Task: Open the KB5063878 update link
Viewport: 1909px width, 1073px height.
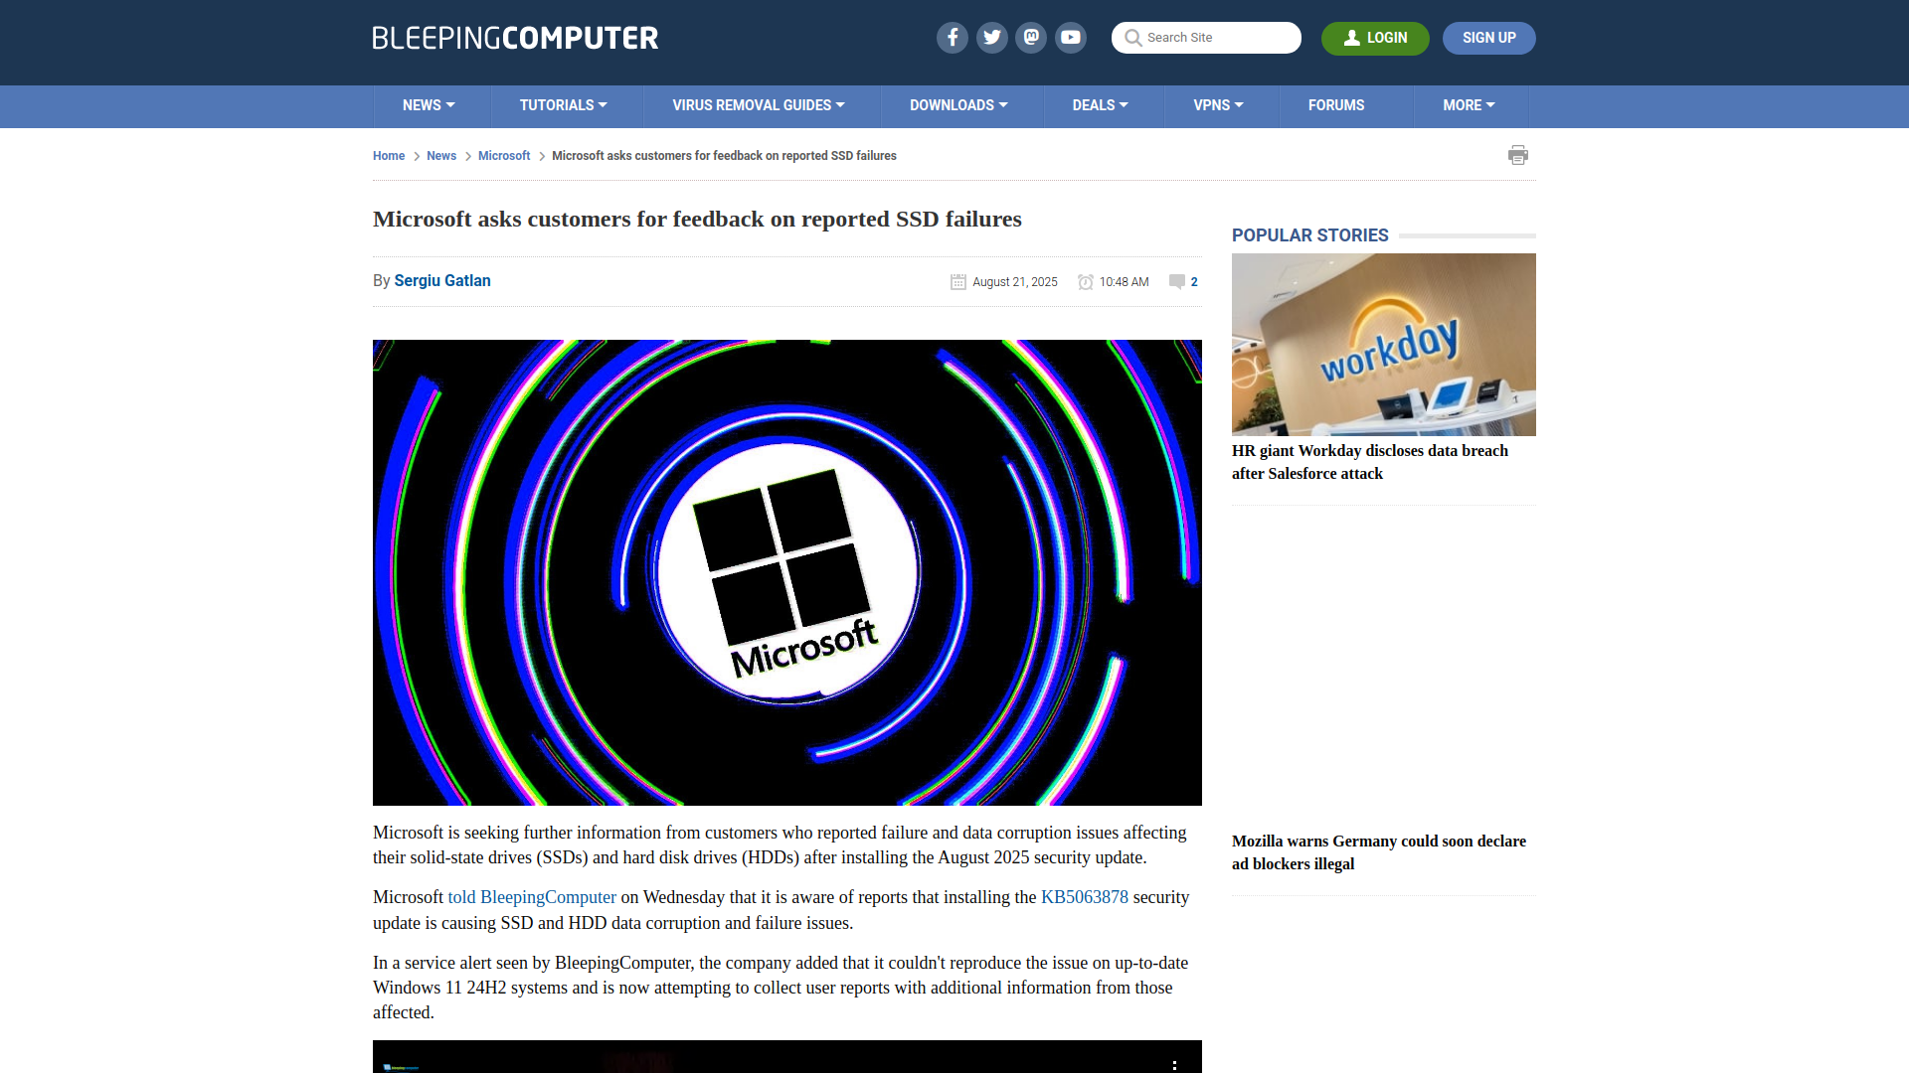Action: [1085, 897]
